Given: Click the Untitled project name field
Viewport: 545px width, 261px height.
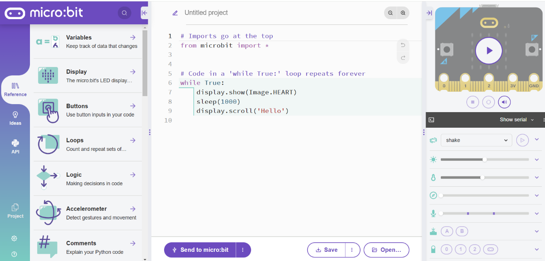Looking at the screenshot, I should coord(206,13).
